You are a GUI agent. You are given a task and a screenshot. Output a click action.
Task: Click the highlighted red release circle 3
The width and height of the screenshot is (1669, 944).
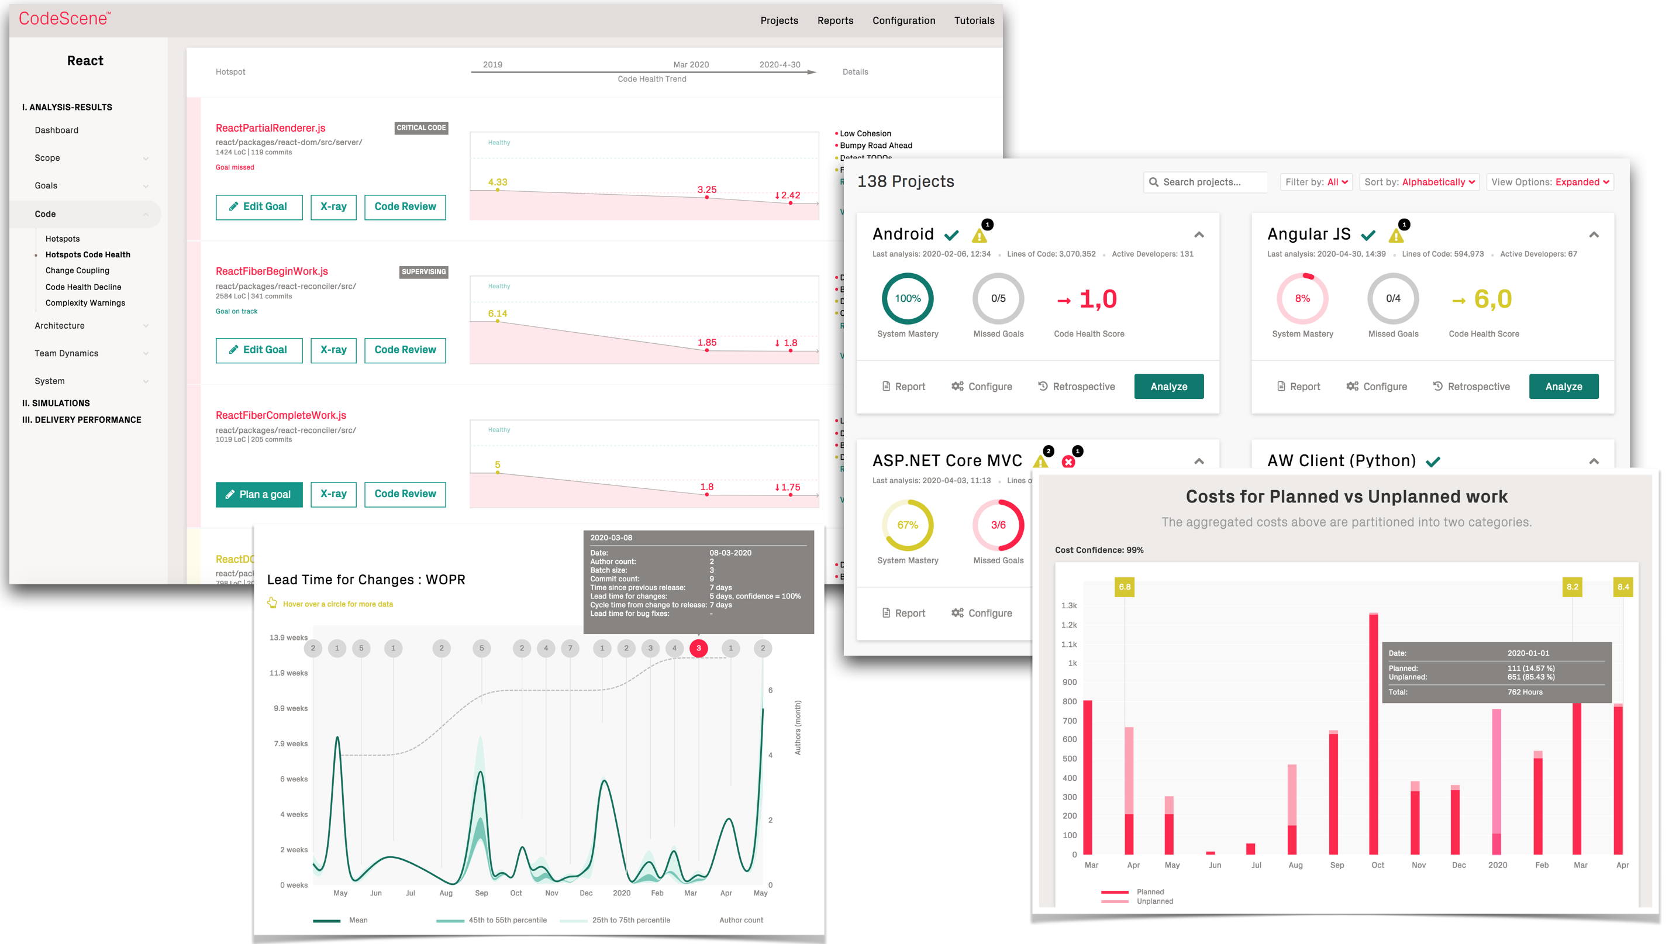click(698, 647)
